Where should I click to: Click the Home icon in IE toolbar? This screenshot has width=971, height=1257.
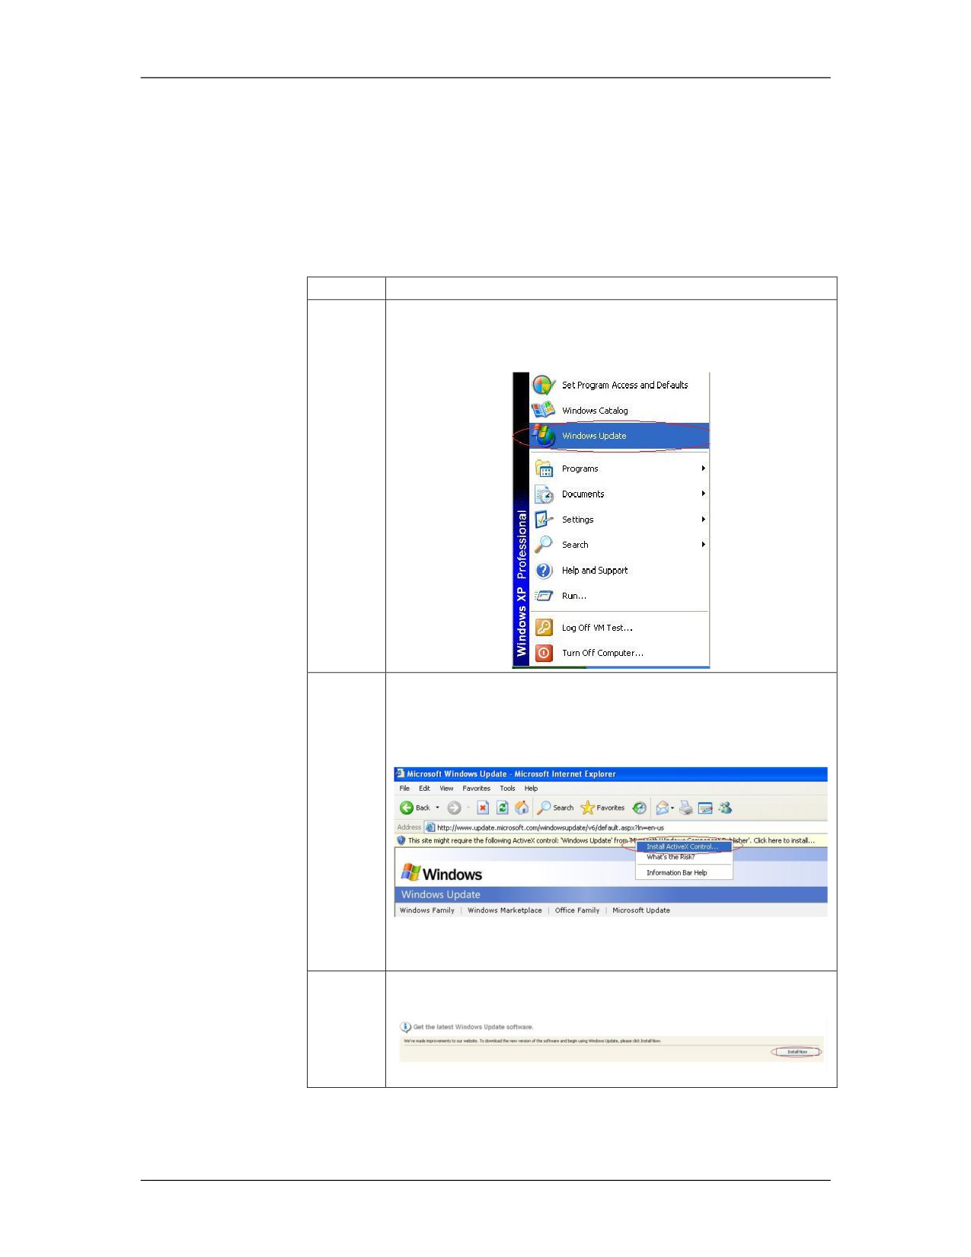tap(522, 808)
